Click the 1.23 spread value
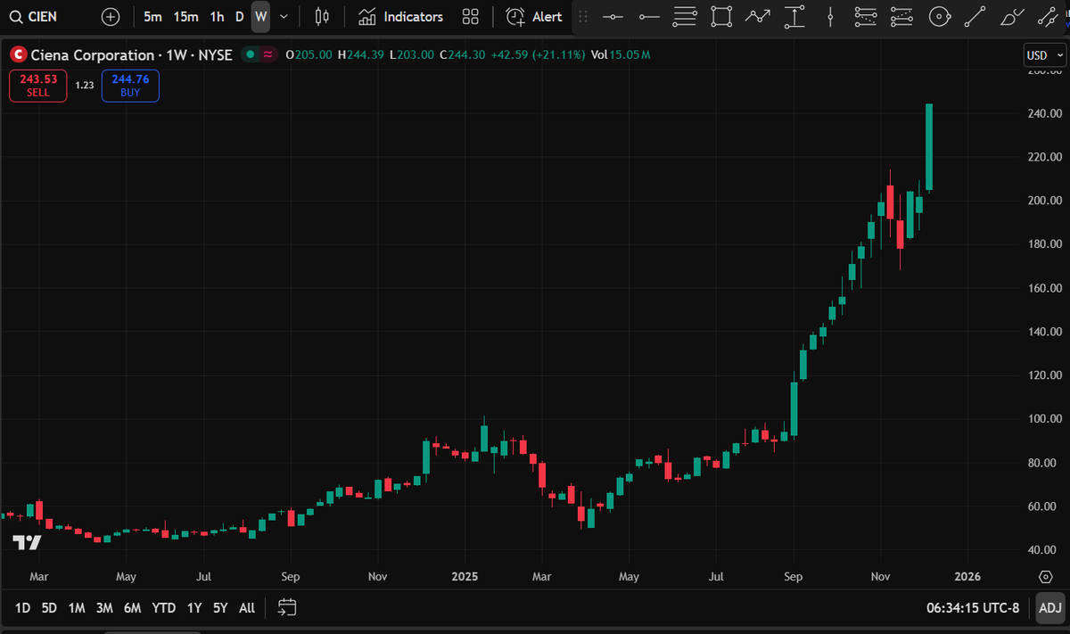Screen dimensions: 1070x634 [84, 86]
